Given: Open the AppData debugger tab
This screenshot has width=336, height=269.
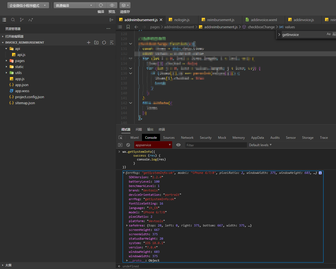Looking at the screenshot, I should click(257, 138).
